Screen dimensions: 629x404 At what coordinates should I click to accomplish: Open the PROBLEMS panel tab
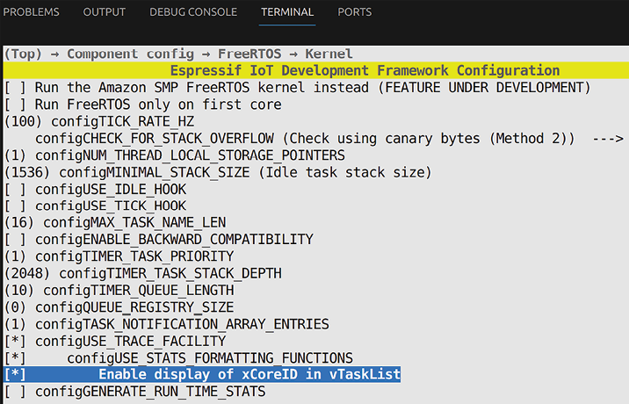(x=30, y=12)
